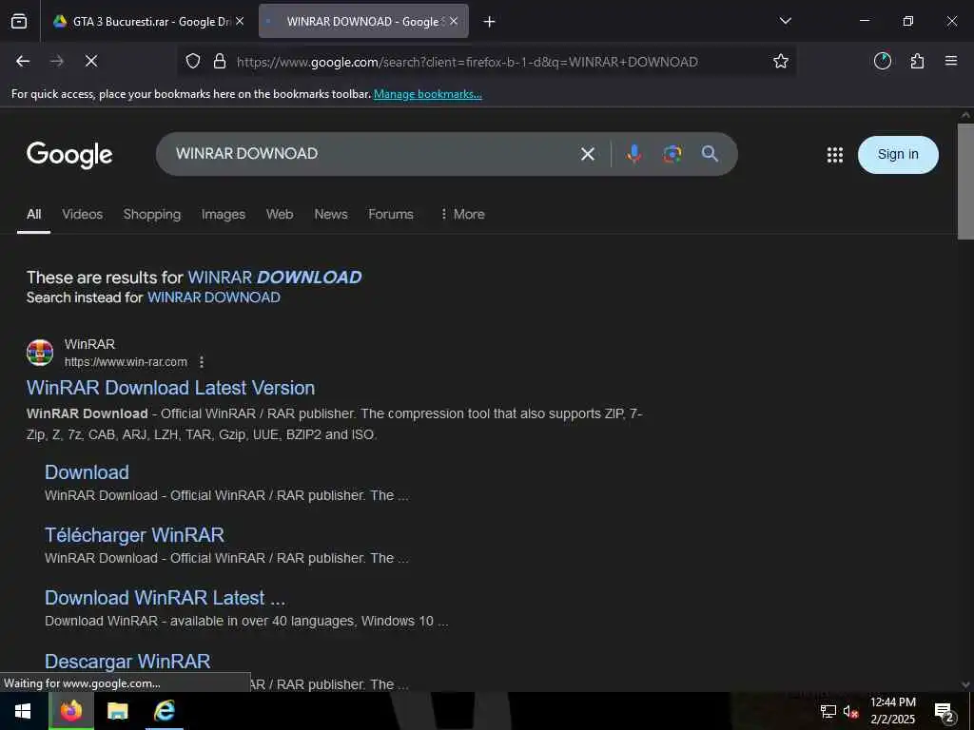The image size is (974, 730).
Task: Switch to Shopping results
Action: coord(151,214)
